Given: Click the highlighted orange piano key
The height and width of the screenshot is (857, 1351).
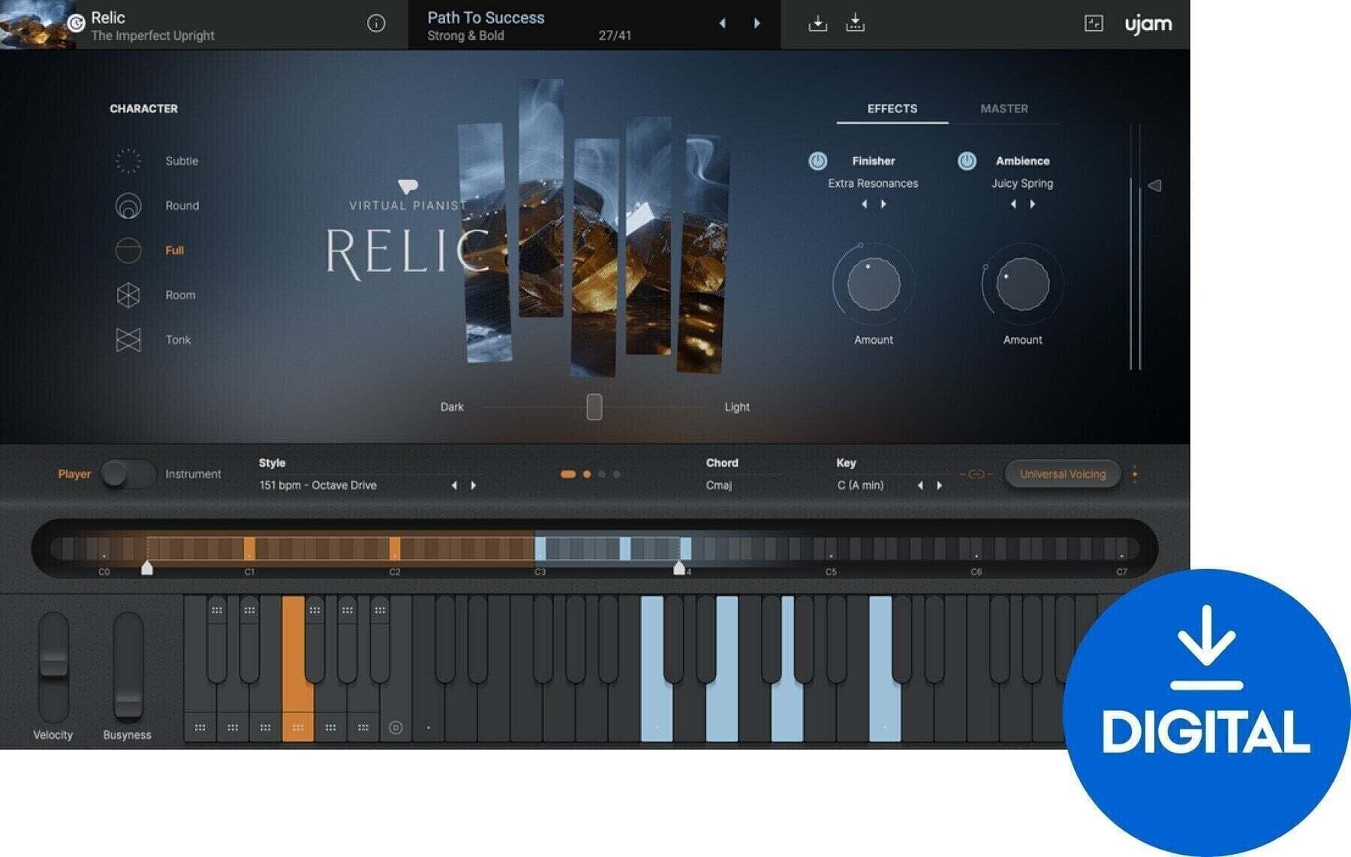Looking at the screenshot, I should 297,668.
